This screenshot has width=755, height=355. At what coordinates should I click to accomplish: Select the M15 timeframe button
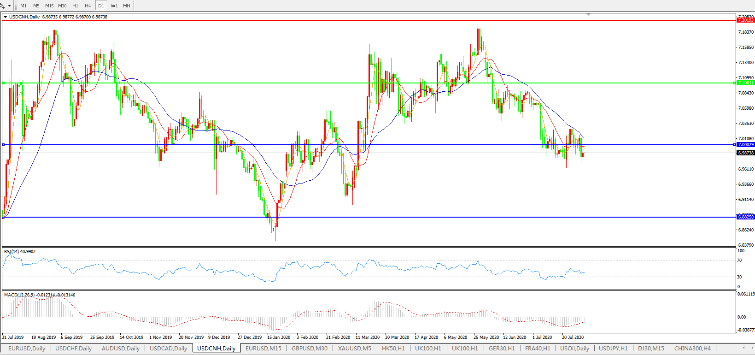click(x=49, y=6)
